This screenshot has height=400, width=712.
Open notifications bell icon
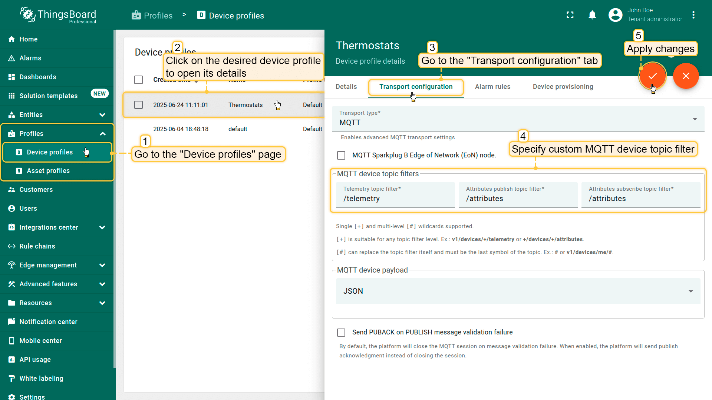pyautogui.click(x=592, y=15)
